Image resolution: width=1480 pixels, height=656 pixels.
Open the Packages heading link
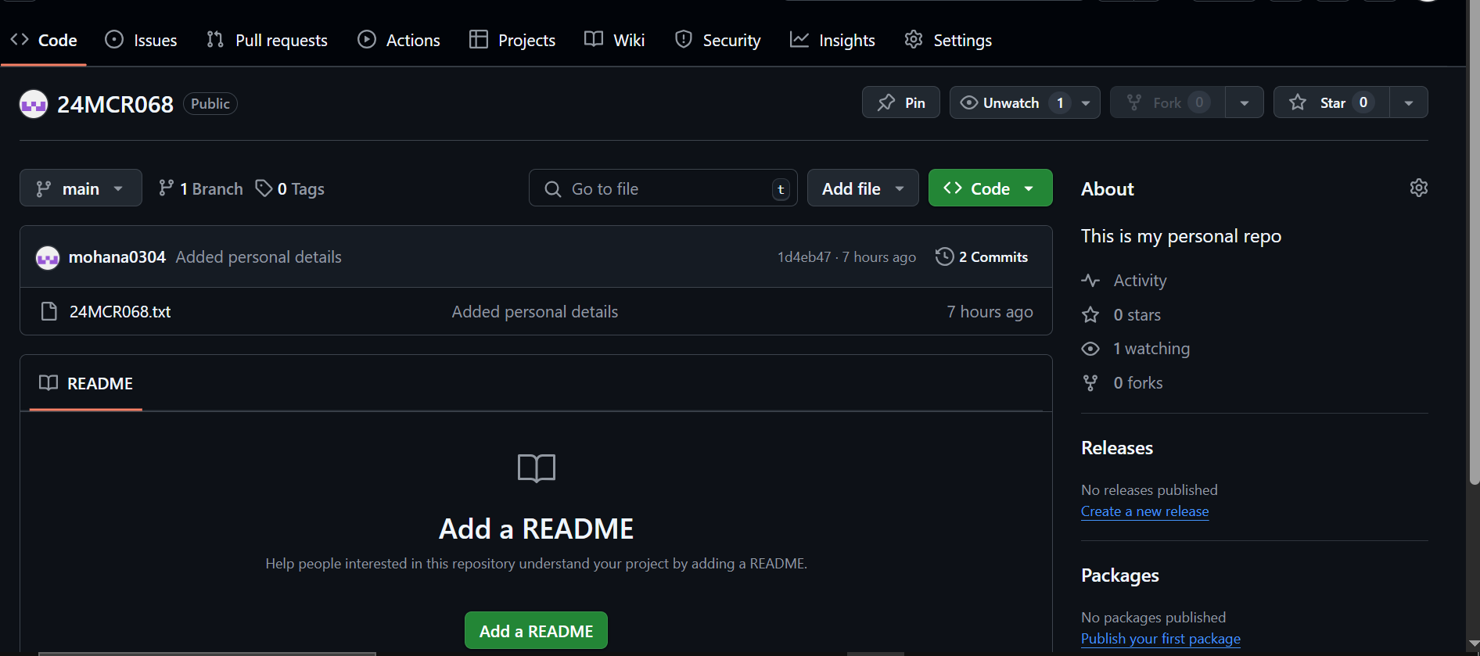(1120, 575)
